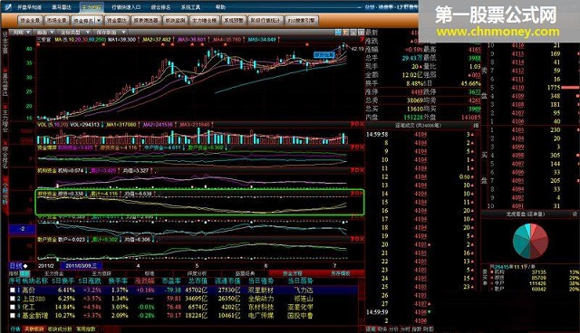Click the 资金全景 toolbar button
This screenshot has height=333, width=580.
pyautogui.click(x=30, y=21)
